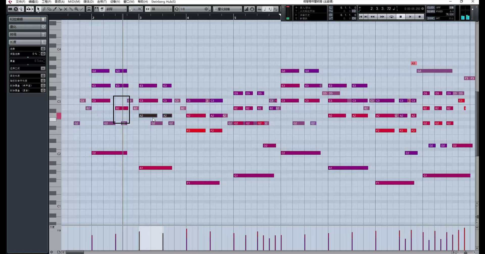Select the Mute X tool

[65, 9]
